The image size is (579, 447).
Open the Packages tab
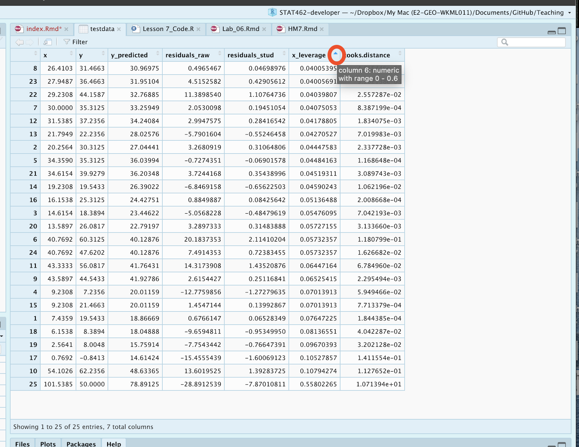tap(81, 444)
